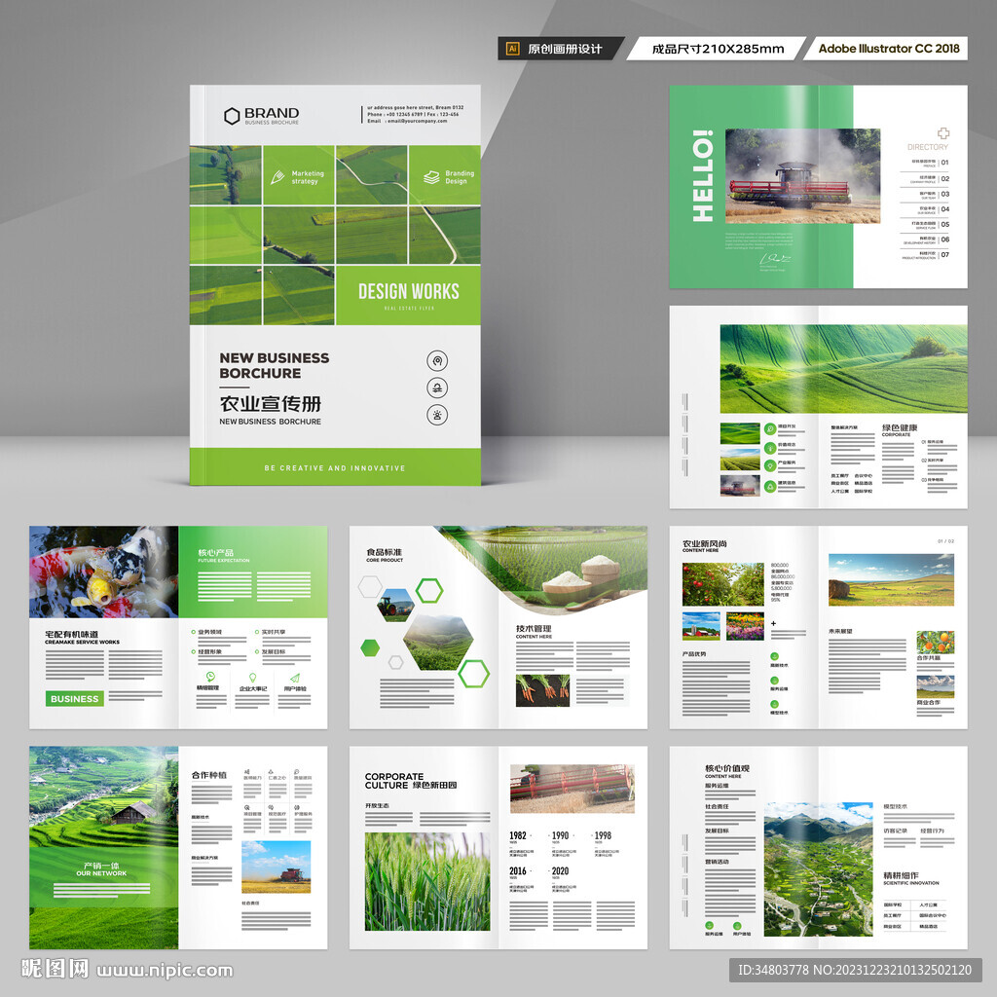Click the pen icon beside Marketing strategy
Image resolution: width=997 pixels, height=997 pixels.
[277, 177]
